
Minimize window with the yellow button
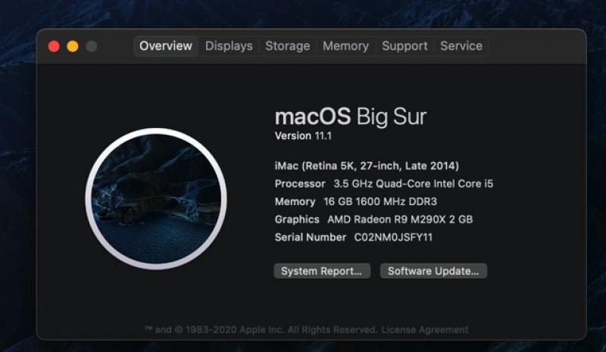coord(73,46)
